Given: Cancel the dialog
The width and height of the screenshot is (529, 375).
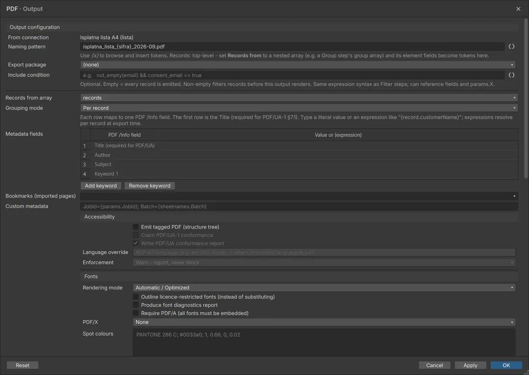Looking at the screenshot, I should coord(435,365).
